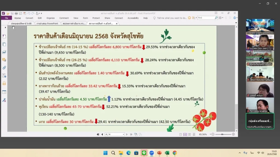Click the Undo arrow icon
Viewport: 280px width, 157px height.
click(29, 13)
